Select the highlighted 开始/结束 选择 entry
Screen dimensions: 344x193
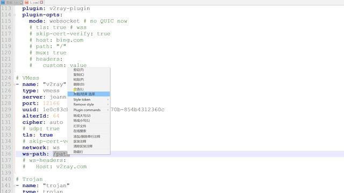coord(89,94)
